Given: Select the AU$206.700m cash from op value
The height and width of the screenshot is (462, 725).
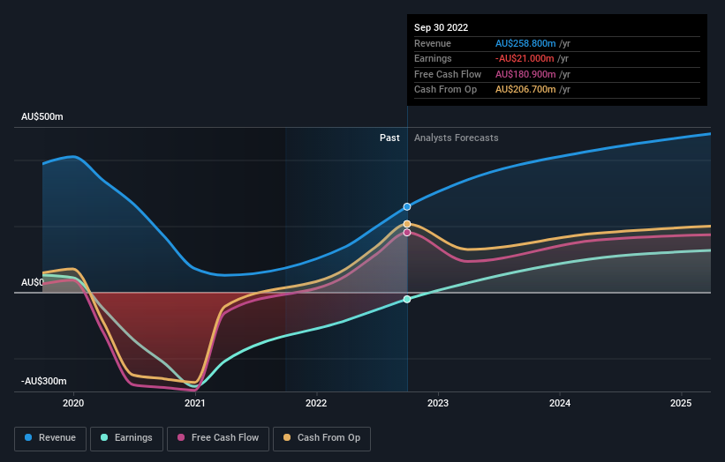Looking at the screenshot, I should coord(525,90).
